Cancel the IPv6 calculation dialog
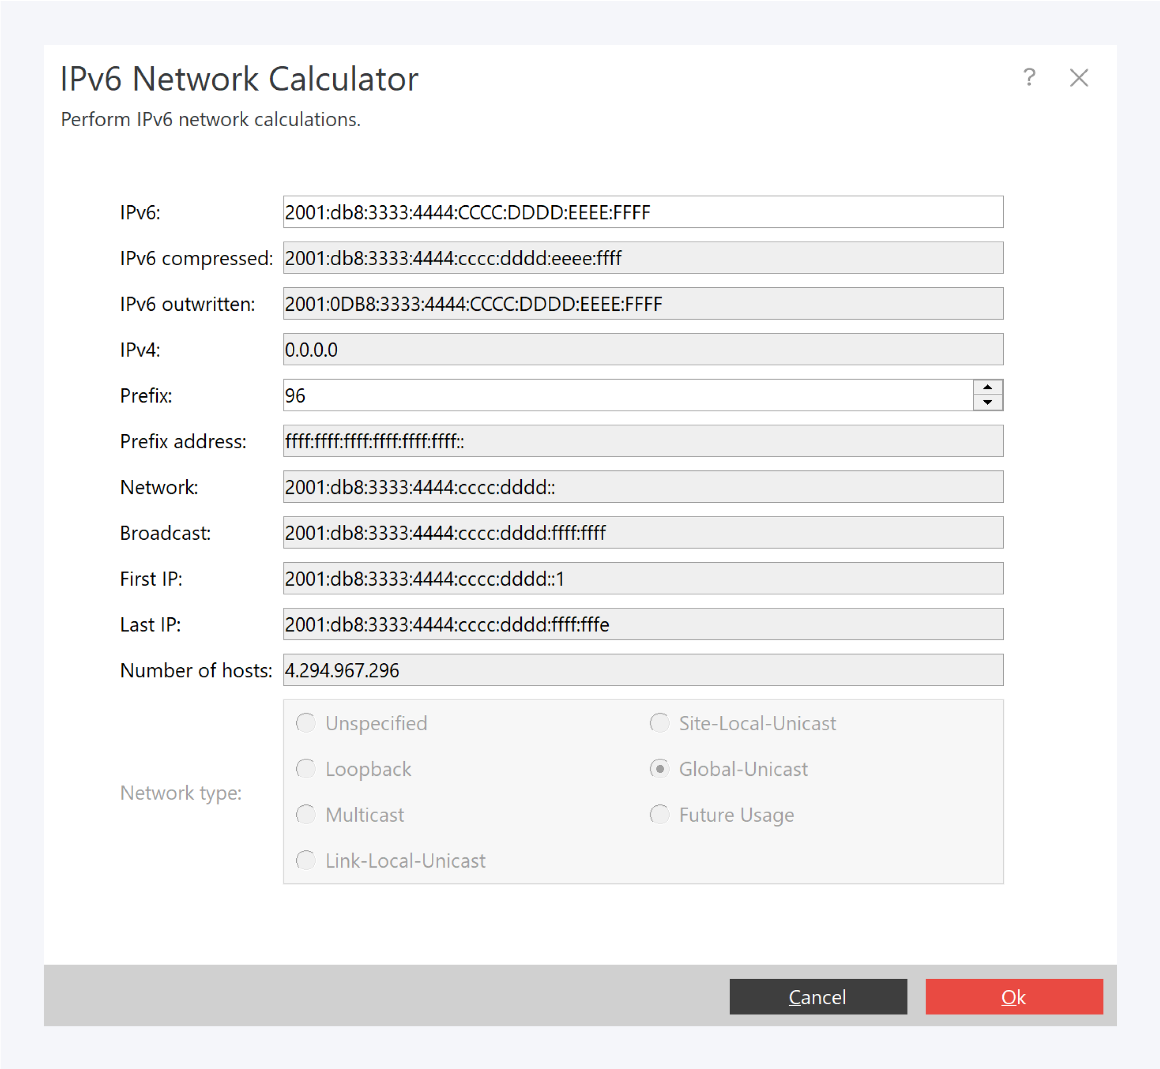Image resolution: width=1160 pixels, height=1069 pixels. tap(818, 997)
